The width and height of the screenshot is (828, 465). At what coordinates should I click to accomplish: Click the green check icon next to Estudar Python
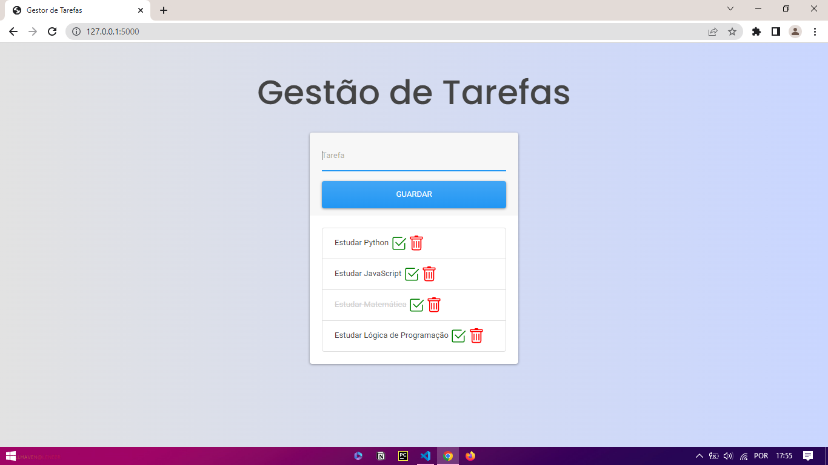click(x=399, y=243)
